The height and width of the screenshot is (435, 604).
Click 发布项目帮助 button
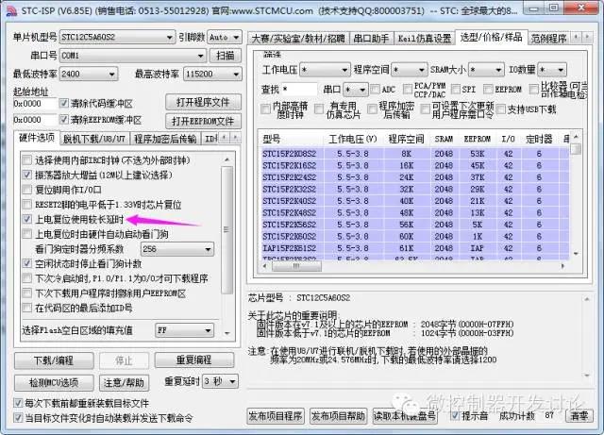click(x=338, y=416)
